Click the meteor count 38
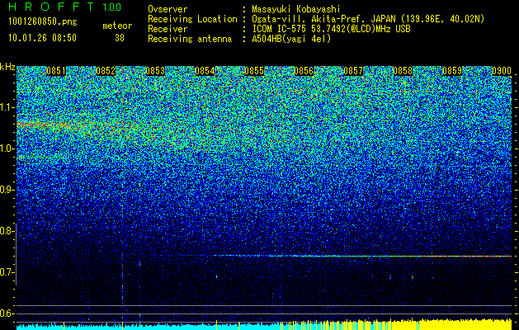Image resolution: width=519 pixels, height=330 pixels. [x=120, y=38]
